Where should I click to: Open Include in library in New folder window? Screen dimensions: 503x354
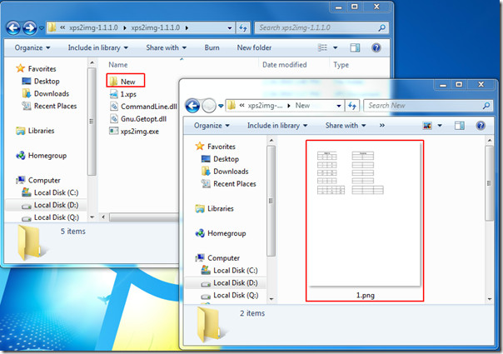277,126
